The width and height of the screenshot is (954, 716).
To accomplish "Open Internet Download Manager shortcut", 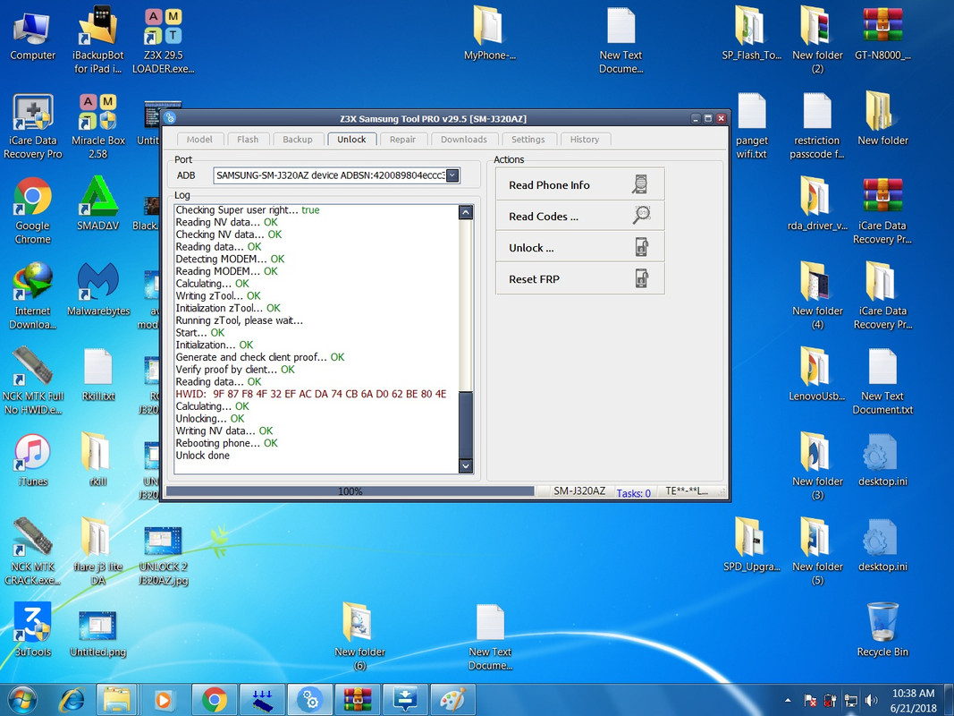I will 33,296.
